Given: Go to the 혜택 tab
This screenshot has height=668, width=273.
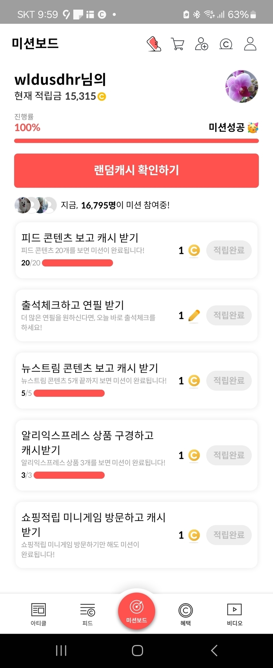Looking at the screenshot, I should coord(186,614).
